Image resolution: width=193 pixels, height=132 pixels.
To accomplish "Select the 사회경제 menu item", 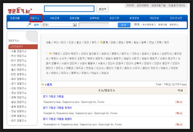I will (x=55, y=18).
